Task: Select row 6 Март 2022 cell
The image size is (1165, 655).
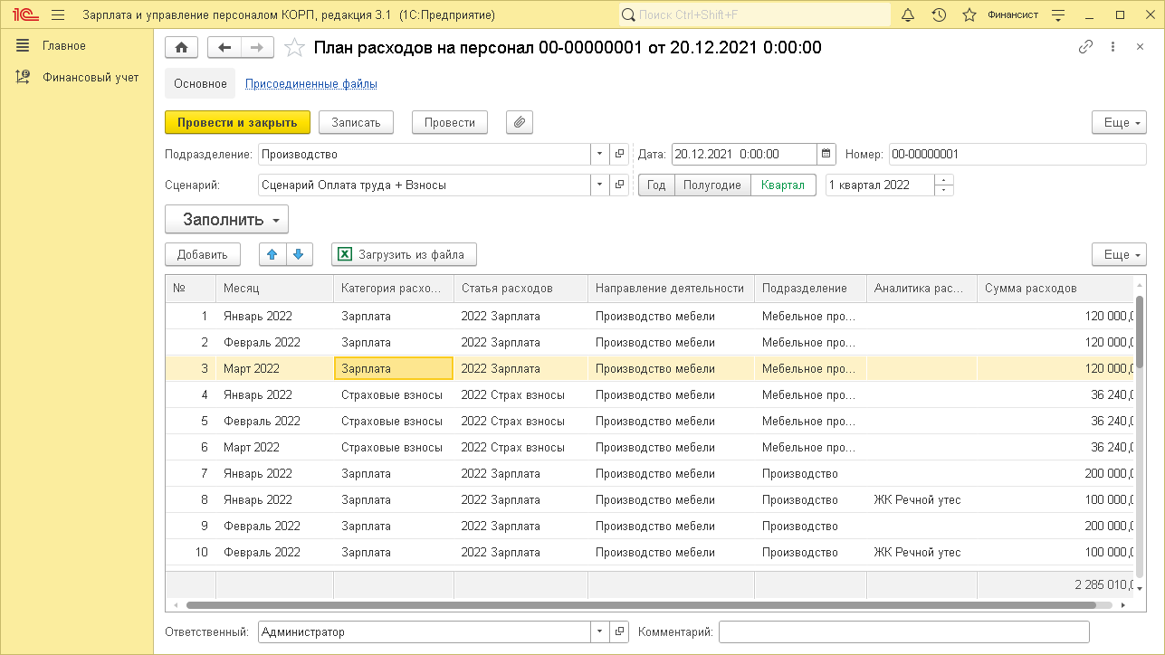Action: (x=275, y=448)
